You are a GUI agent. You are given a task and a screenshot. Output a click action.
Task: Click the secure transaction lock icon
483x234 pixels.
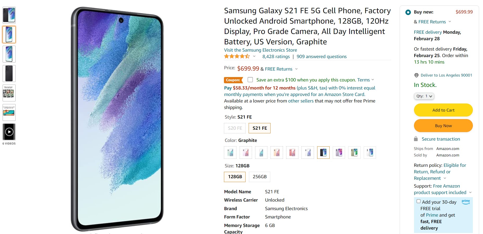(416, 139)
